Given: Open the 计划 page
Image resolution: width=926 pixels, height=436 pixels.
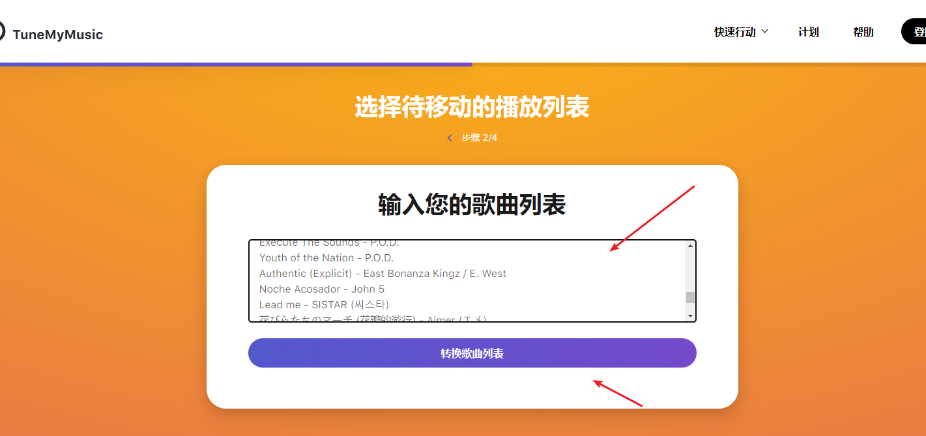Looking at the screenshot, I should tap(808, 32).
